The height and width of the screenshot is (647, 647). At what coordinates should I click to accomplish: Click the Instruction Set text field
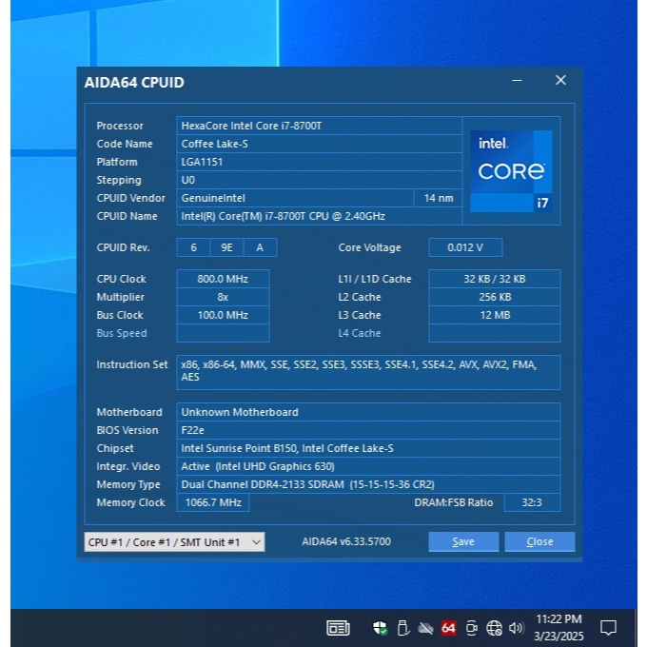point(368,371)
